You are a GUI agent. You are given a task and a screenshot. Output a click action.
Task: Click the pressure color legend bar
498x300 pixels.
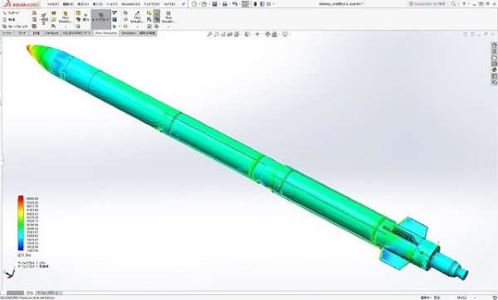point(20,223)
